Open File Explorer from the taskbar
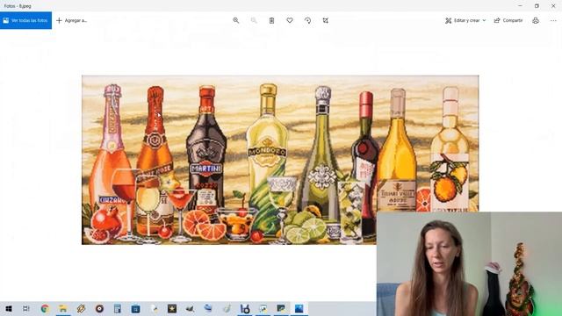 (x=63, y=308)
